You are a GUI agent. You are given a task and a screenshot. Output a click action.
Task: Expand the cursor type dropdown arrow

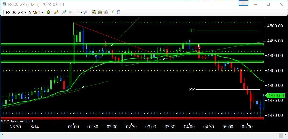point(81,12)
